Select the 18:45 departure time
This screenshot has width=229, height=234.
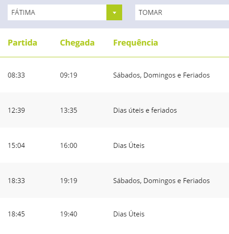point(16,214)
